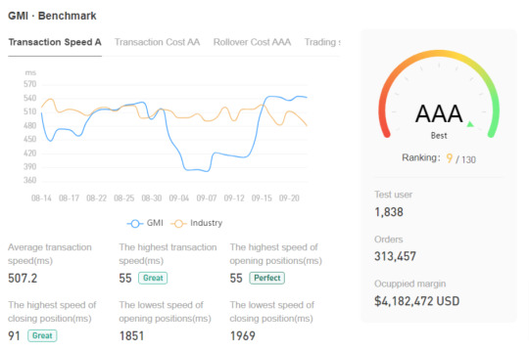Open the Rollover Cost AAA tab
This screenshot has width=529, height=352.
click(x=252, y=42)
